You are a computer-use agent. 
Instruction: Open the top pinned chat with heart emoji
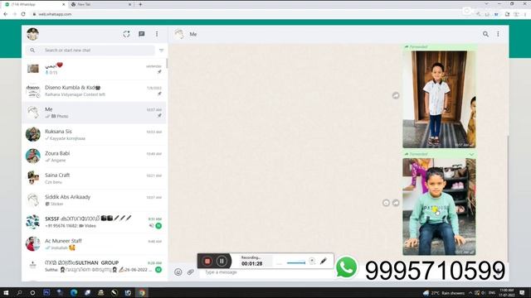[x=94, y=69]
